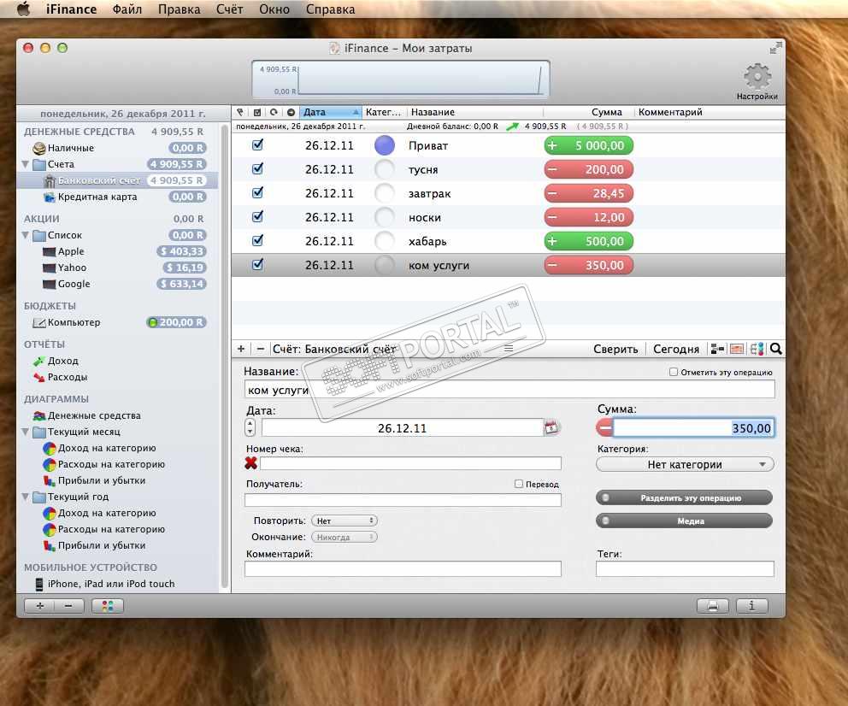Sort by Дата column header
The width and height of the screenshot is (848, 706).
tap(329, 112)
